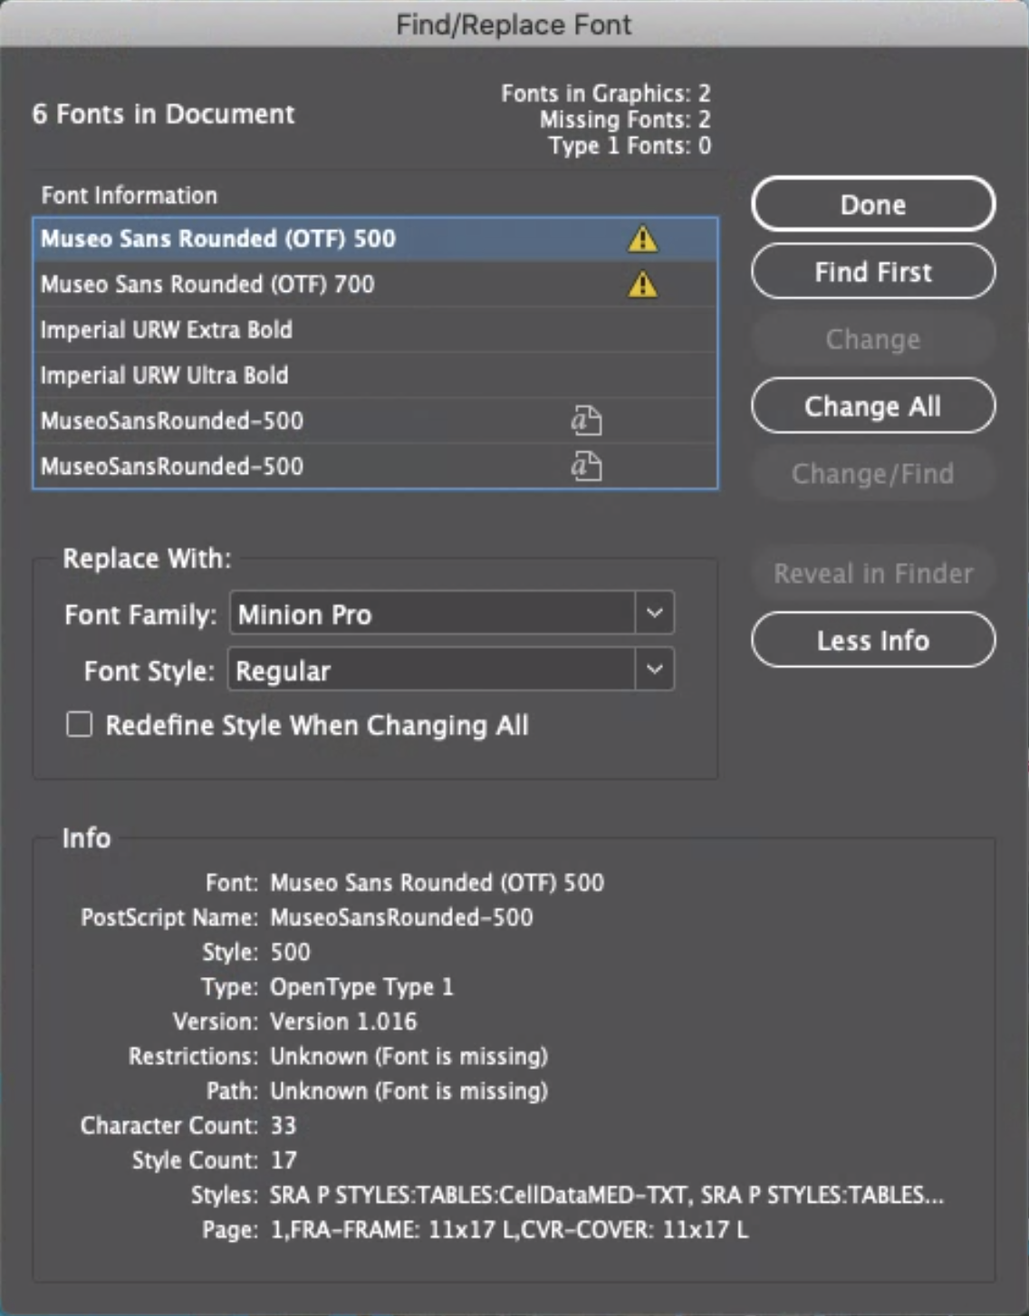This screenshot has height=1316, width=1029.
Task: Click the Done button
Action: (872, 204)
